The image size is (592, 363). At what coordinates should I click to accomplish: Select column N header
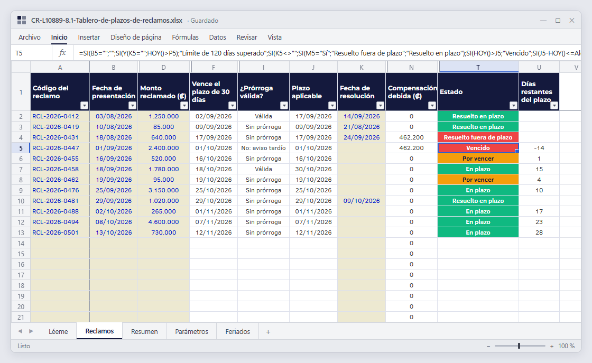411,67
